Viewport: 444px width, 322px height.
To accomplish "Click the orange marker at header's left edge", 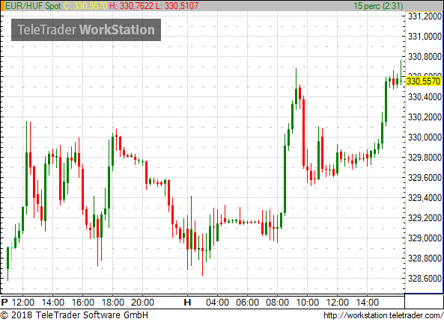I will [2, 6].
